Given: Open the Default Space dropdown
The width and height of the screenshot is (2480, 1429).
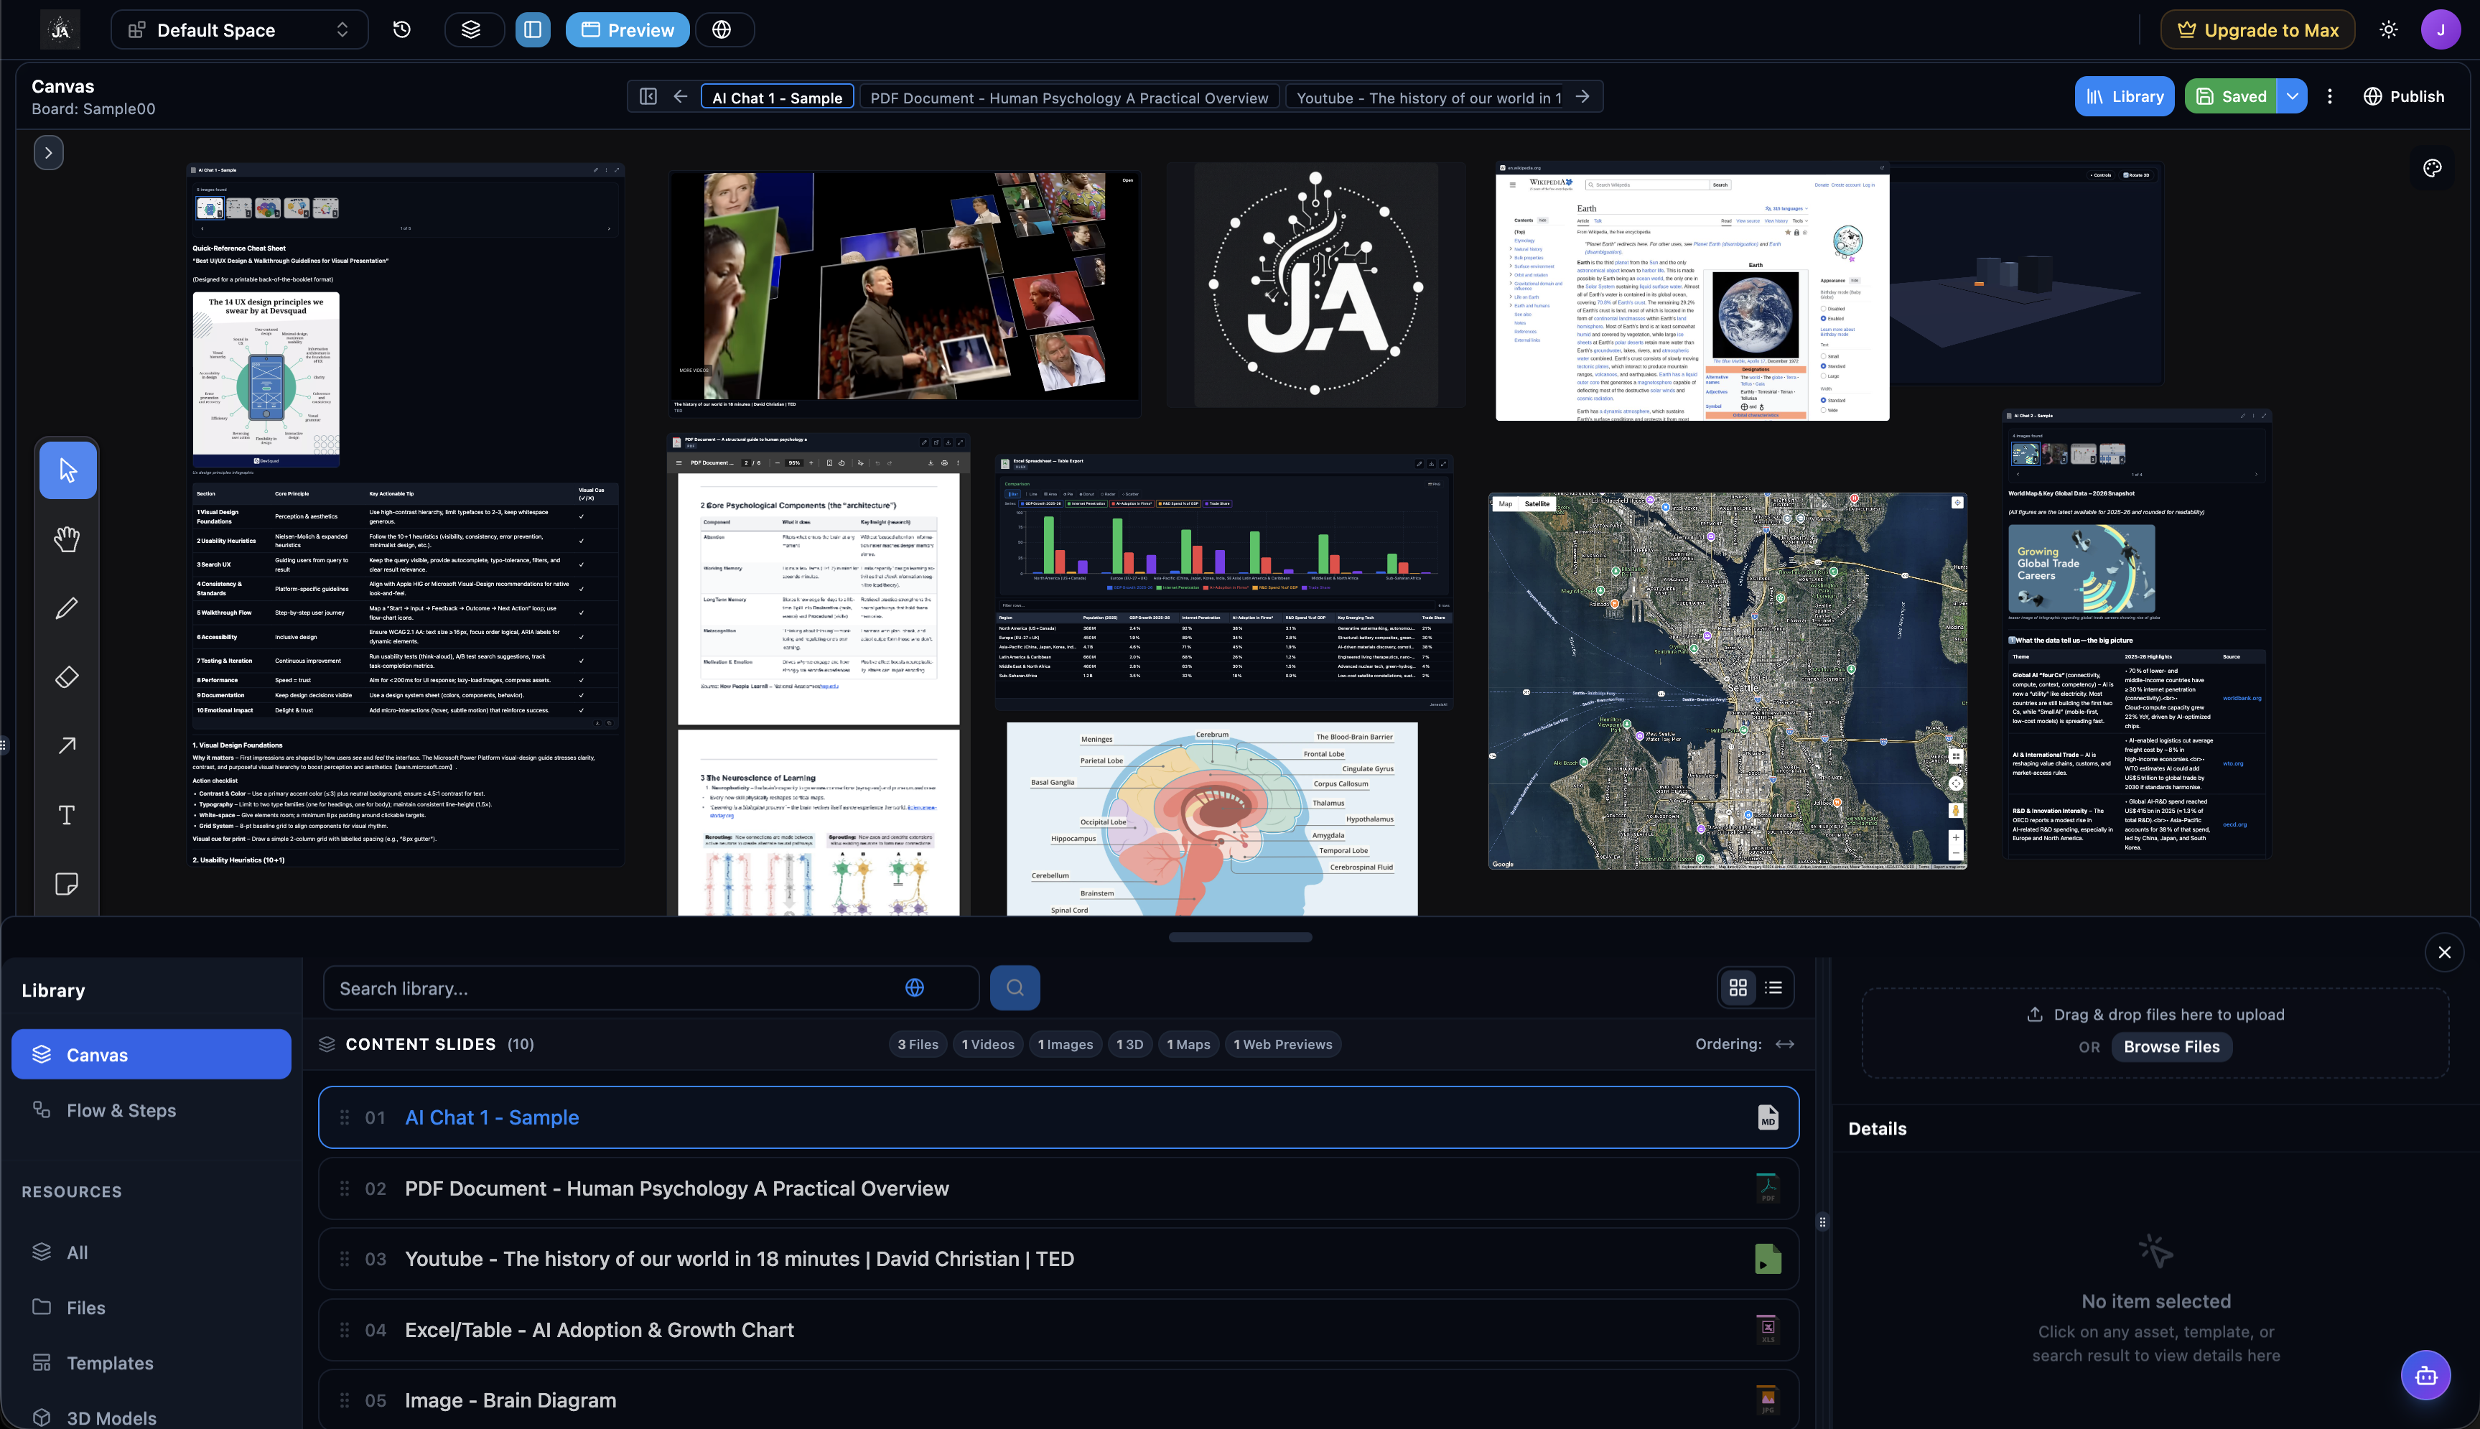Looking at the screenshot, I should [239, 29].
